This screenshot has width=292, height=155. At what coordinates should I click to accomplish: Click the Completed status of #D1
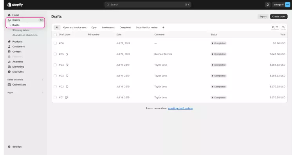[x=219, y=97]
